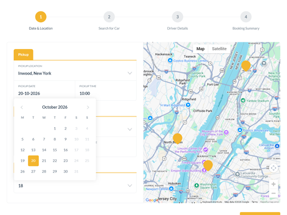287x215 pixels.
Task: Click Lincoln Center map marker
Action: click(x=206, y=149)
